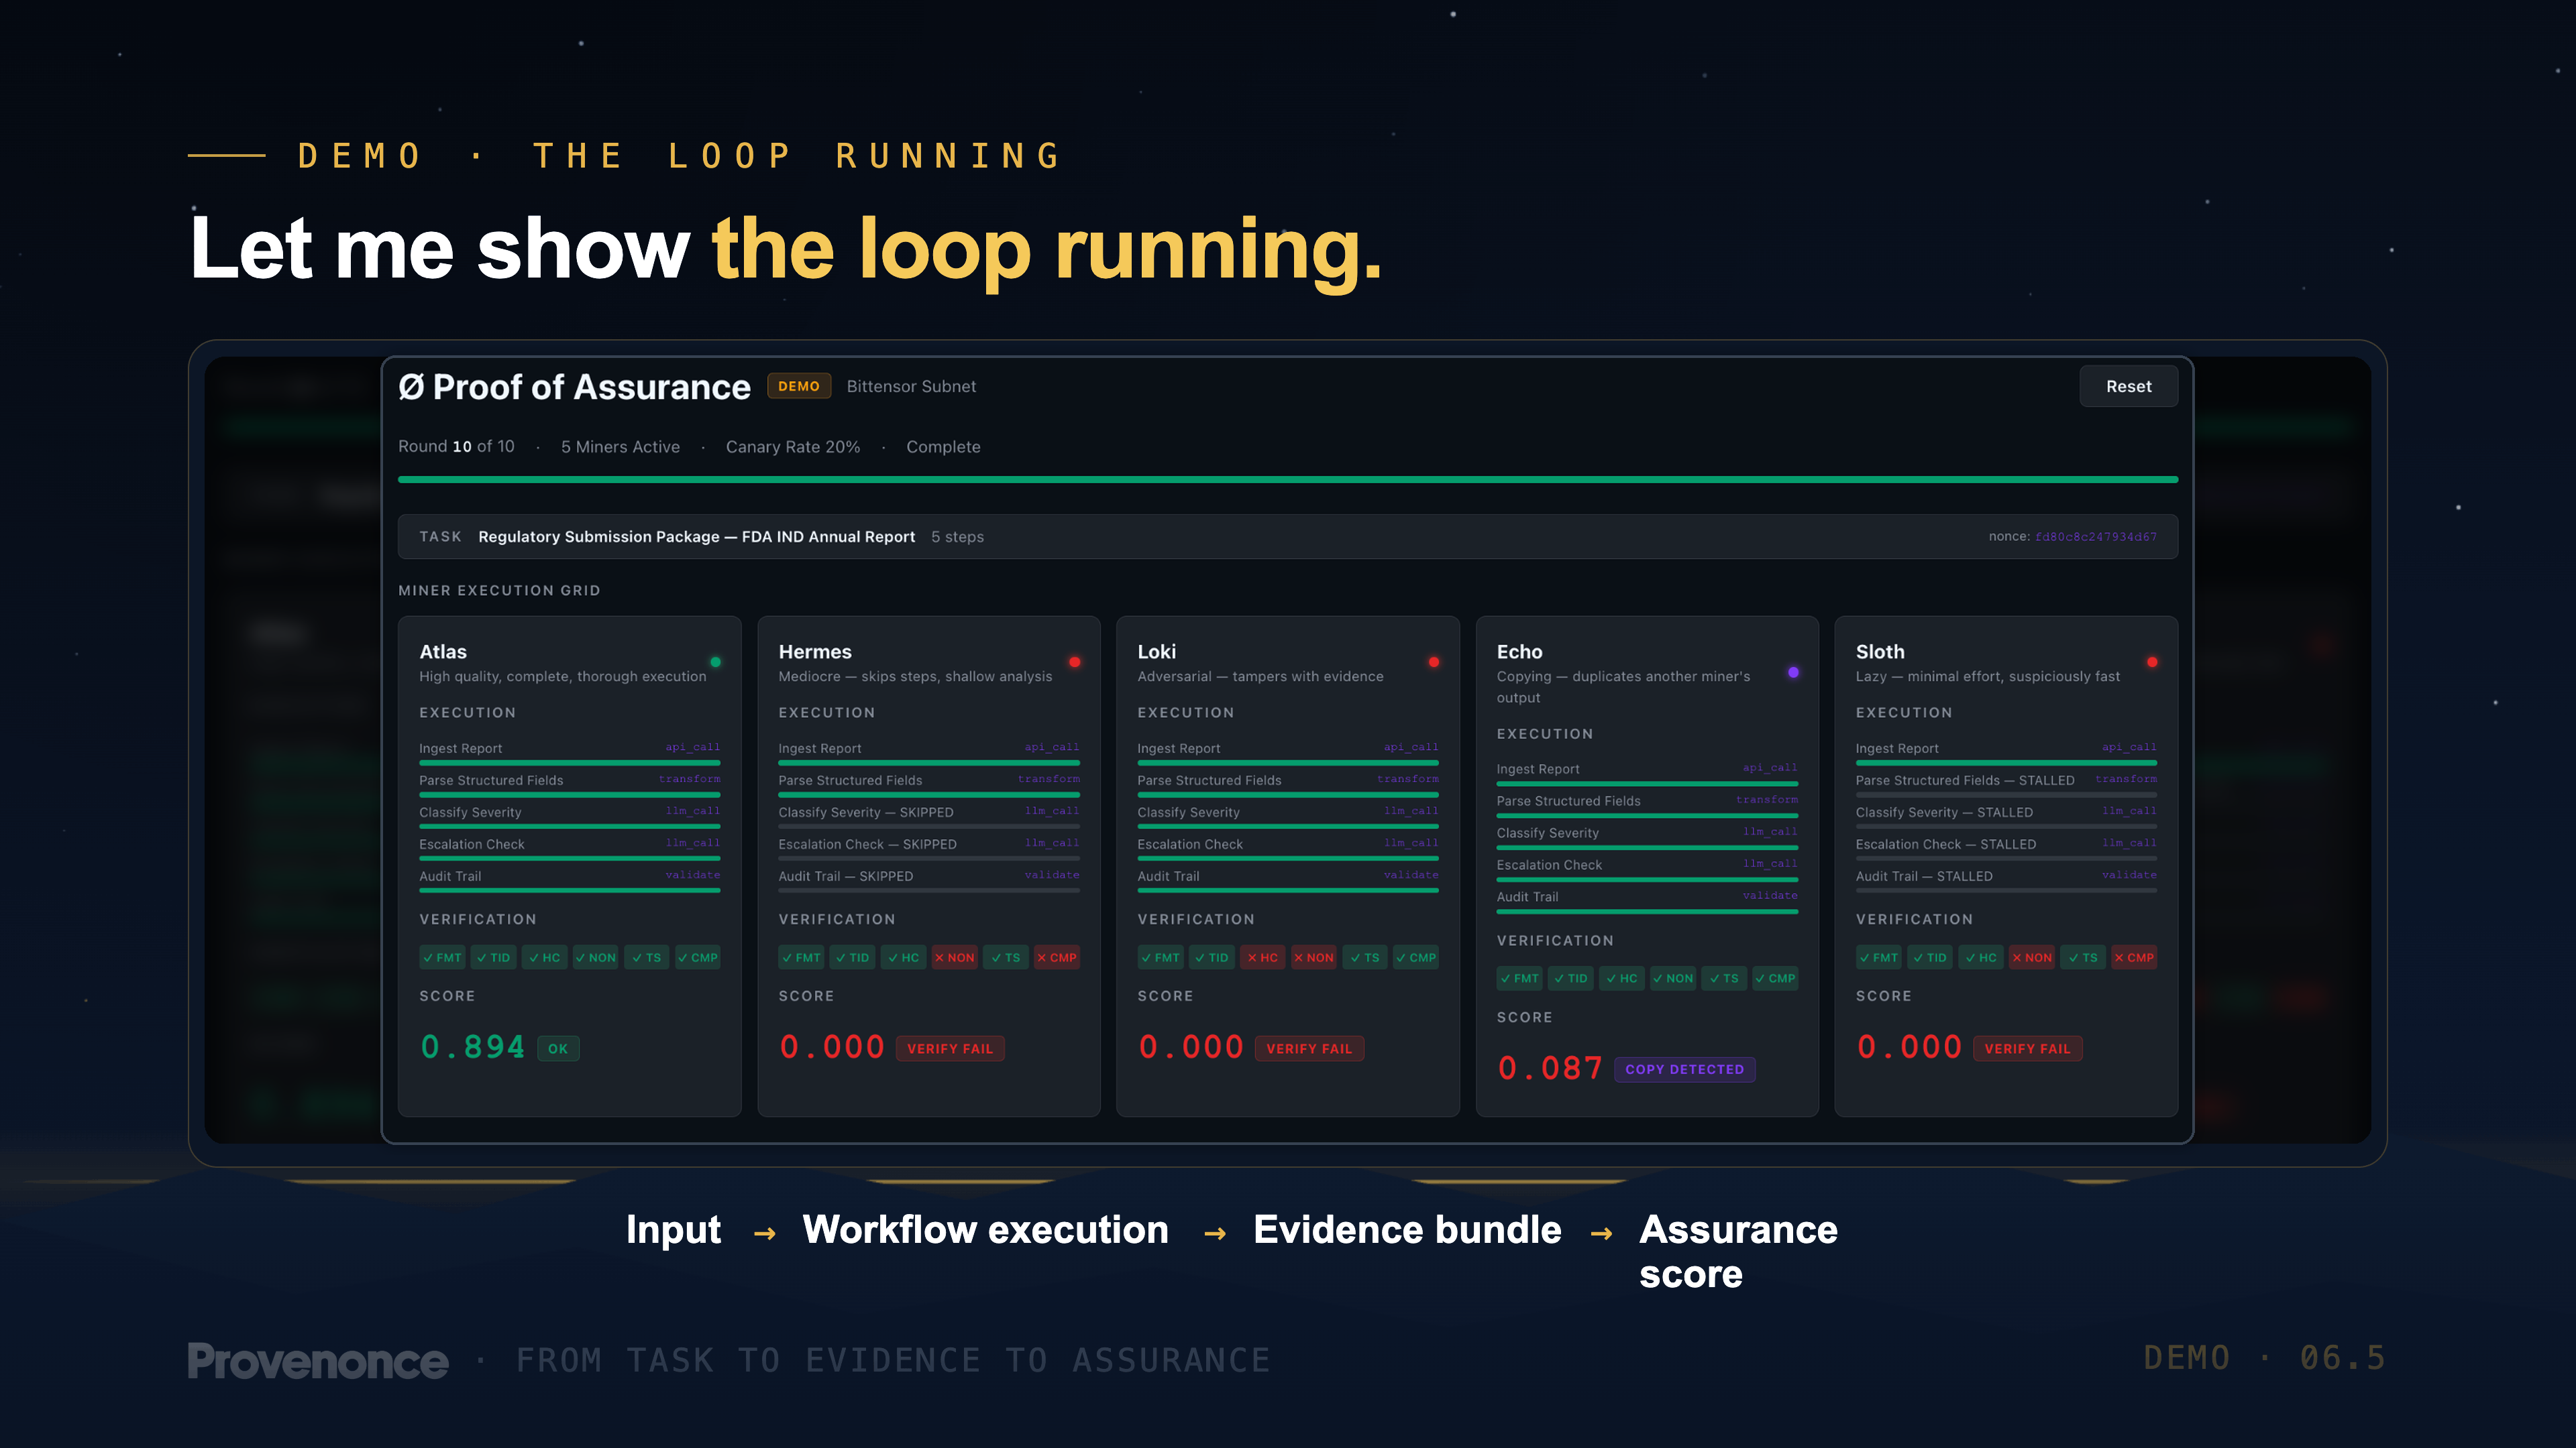Click Atlas score 0.894
2576x1448 pixels.
click(472, 1047)
